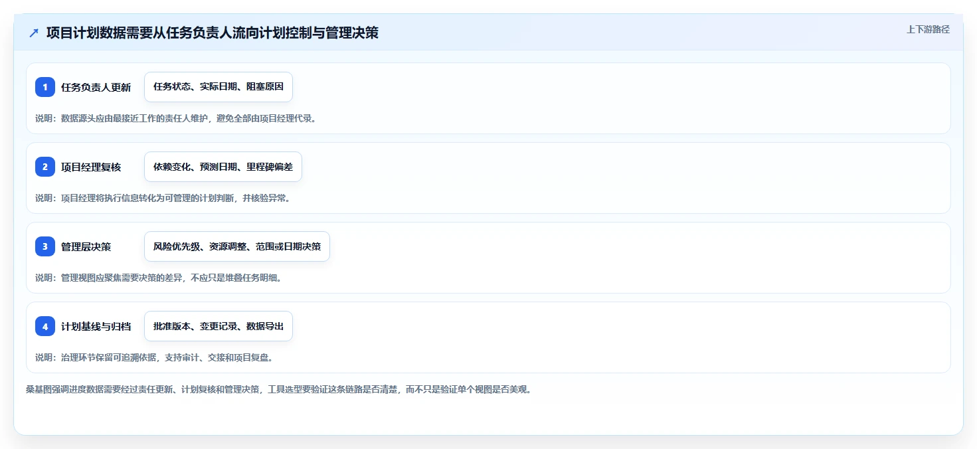The image size is (977, 449).
Task: Click the 上下游路径 label in the header
Action: (928, 29)
